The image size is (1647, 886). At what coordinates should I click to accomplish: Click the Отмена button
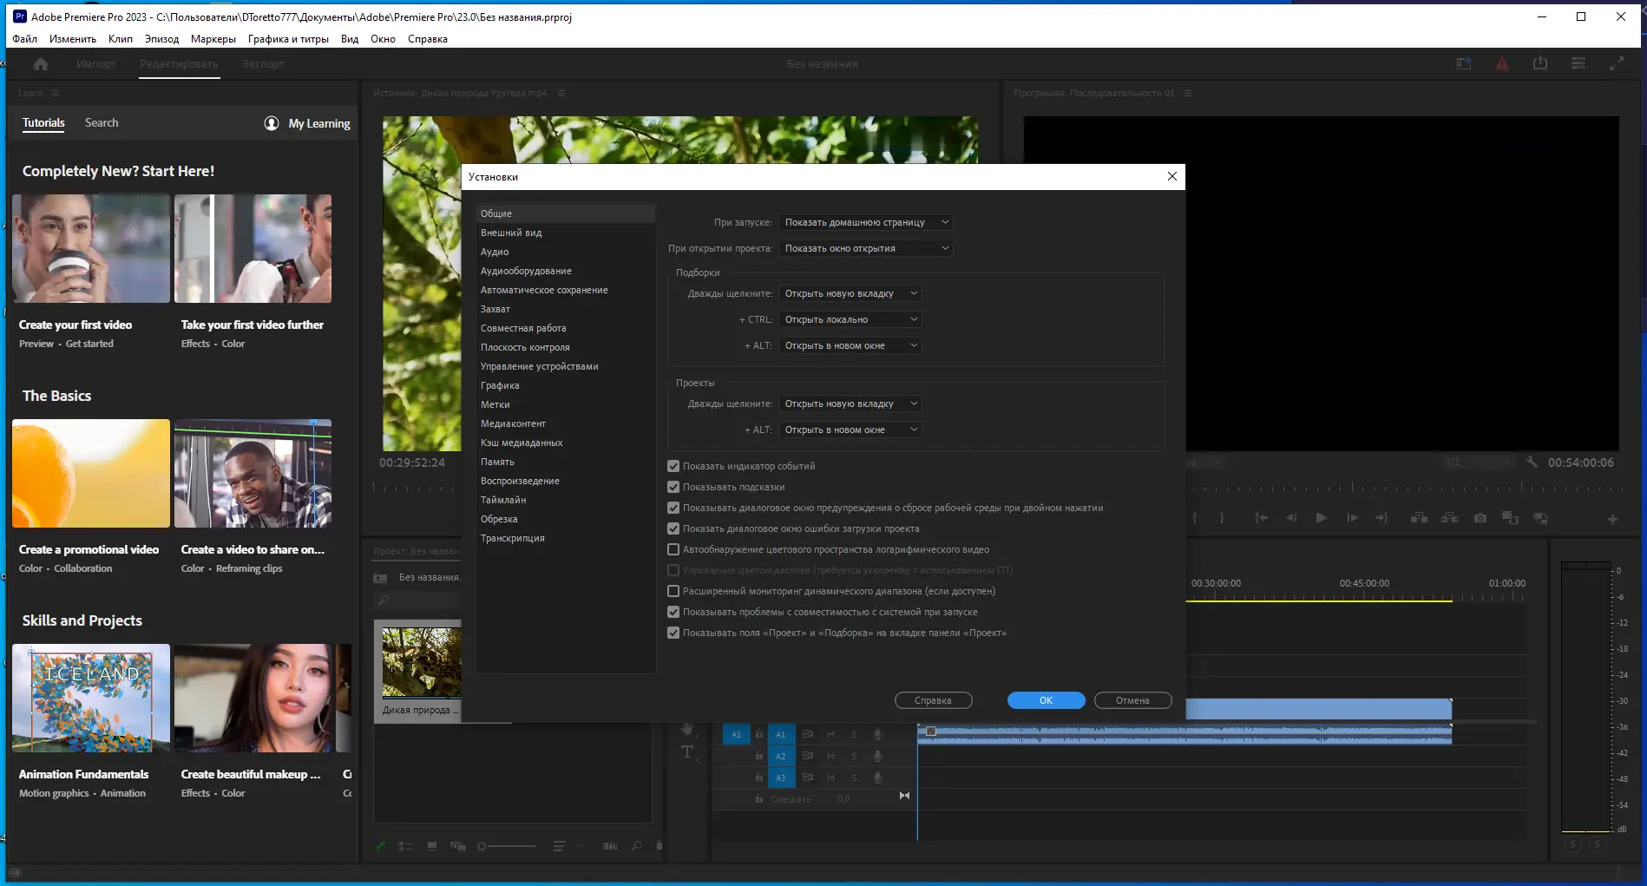[1132, 700]
